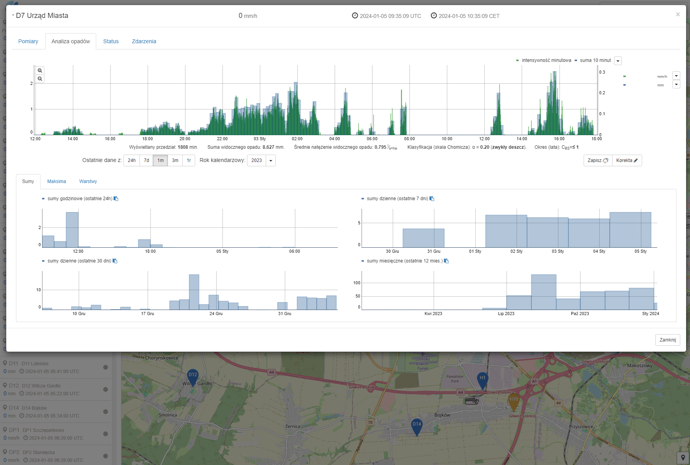
Task: Switch to the Pomiary tab
Action: (28, 41)
